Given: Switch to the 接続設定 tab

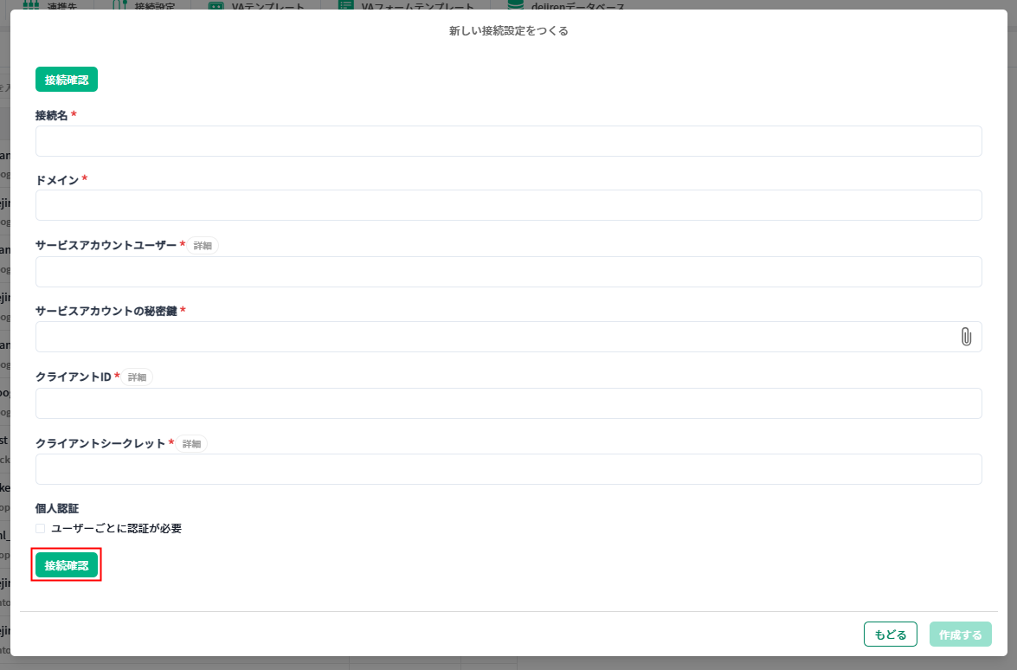Looking at the screenshot, I should click(x=147, y=5).
